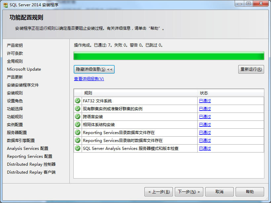Re-run rules with 重新运行(R) button
This screenshot has height=203, width=271.
pos(251,69)
